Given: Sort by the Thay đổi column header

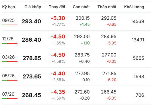Looking at the screenshot, I should [x=57, y=7].
